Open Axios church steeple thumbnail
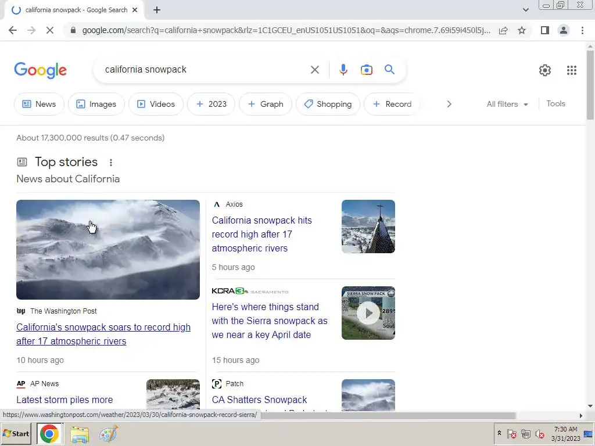595x446 pixels. (x=368, y=226)
